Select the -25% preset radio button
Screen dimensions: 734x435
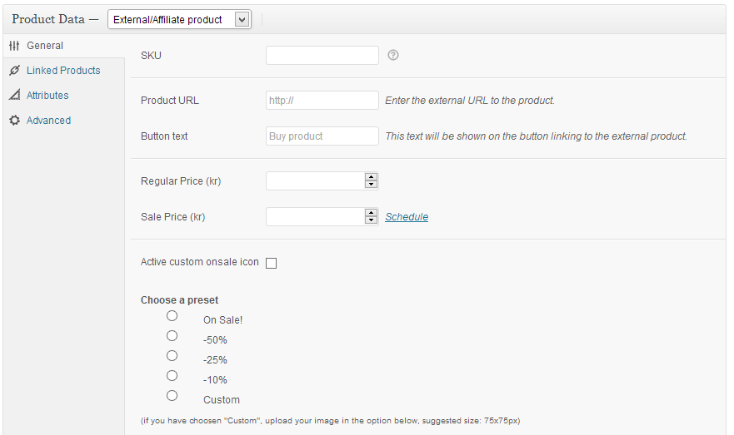(172, 356)
